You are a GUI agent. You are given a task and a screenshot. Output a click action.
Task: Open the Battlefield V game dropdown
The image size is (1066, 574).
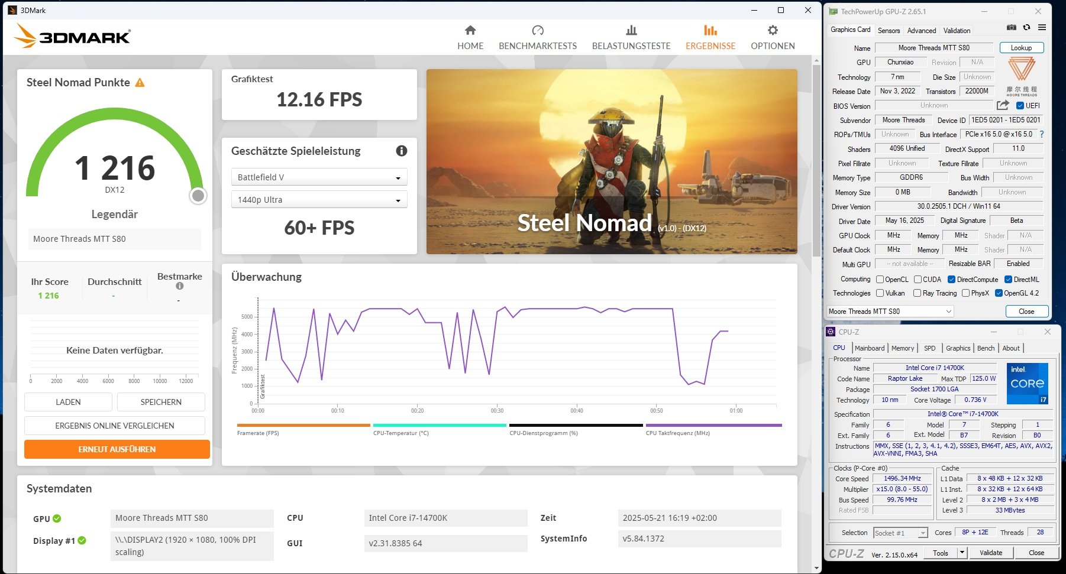319,177
